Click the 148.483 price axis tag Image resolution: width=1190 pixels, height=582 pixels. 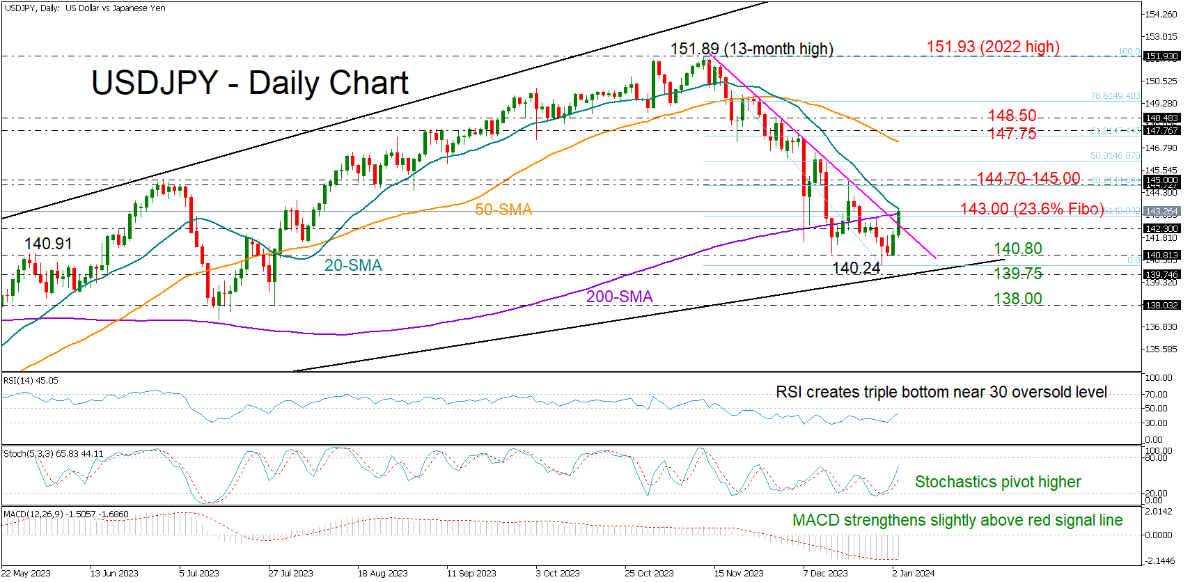pos(1161,118)
